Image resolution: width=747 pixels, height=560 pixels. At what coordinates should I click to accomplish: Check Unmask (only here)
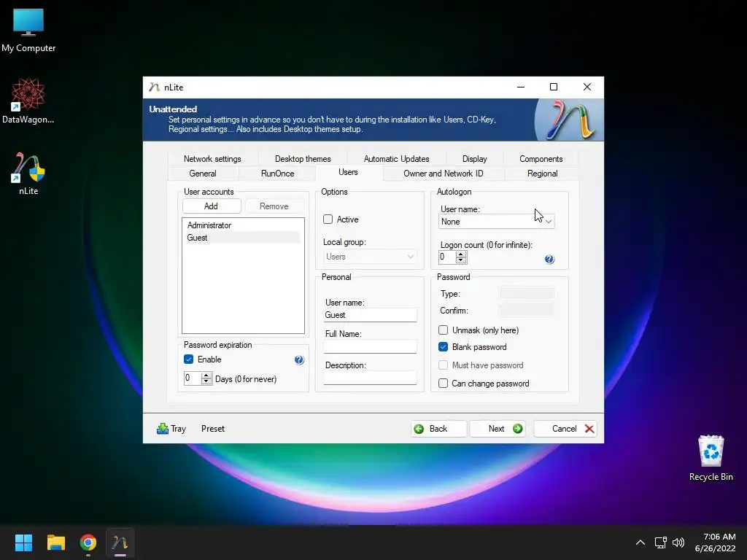pos(443,330)
